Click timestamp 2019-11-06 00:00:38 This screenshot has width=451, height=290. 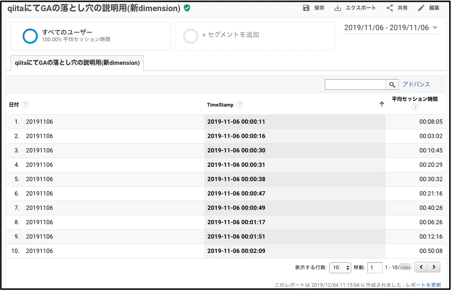pyautogui.click(x=236, y=179)
